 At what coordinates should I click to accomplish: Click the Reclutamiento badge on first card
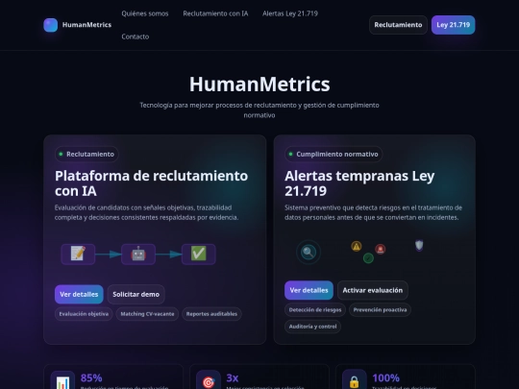(x=86, y=154)
